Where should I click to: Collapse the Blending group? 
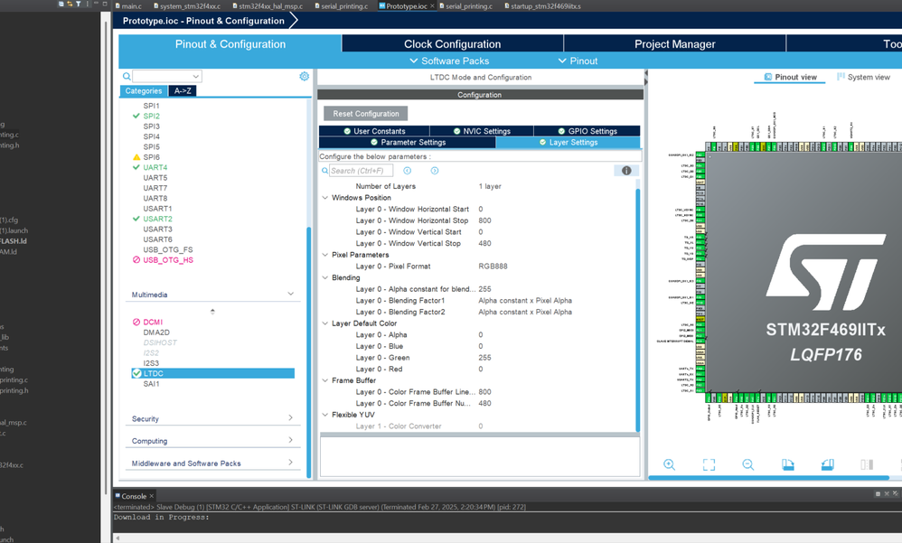point(325,277)
